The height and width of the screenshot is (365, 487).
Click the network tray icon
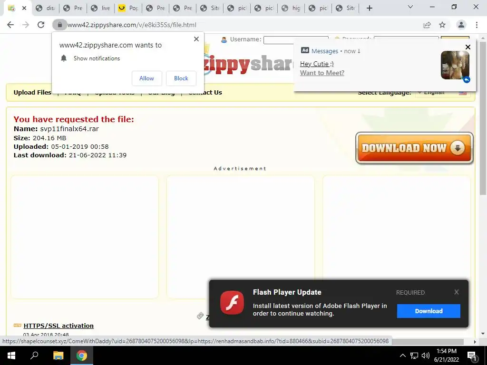pyautogui.click(x=414, y=355)
